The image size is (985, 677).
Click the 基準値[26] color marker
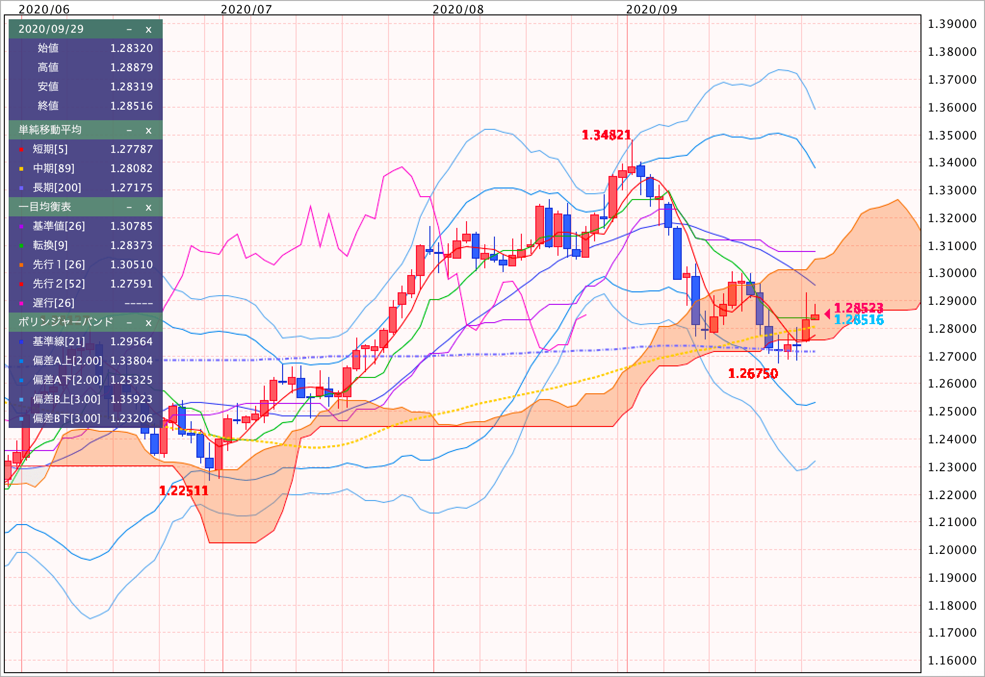point(21,227)
